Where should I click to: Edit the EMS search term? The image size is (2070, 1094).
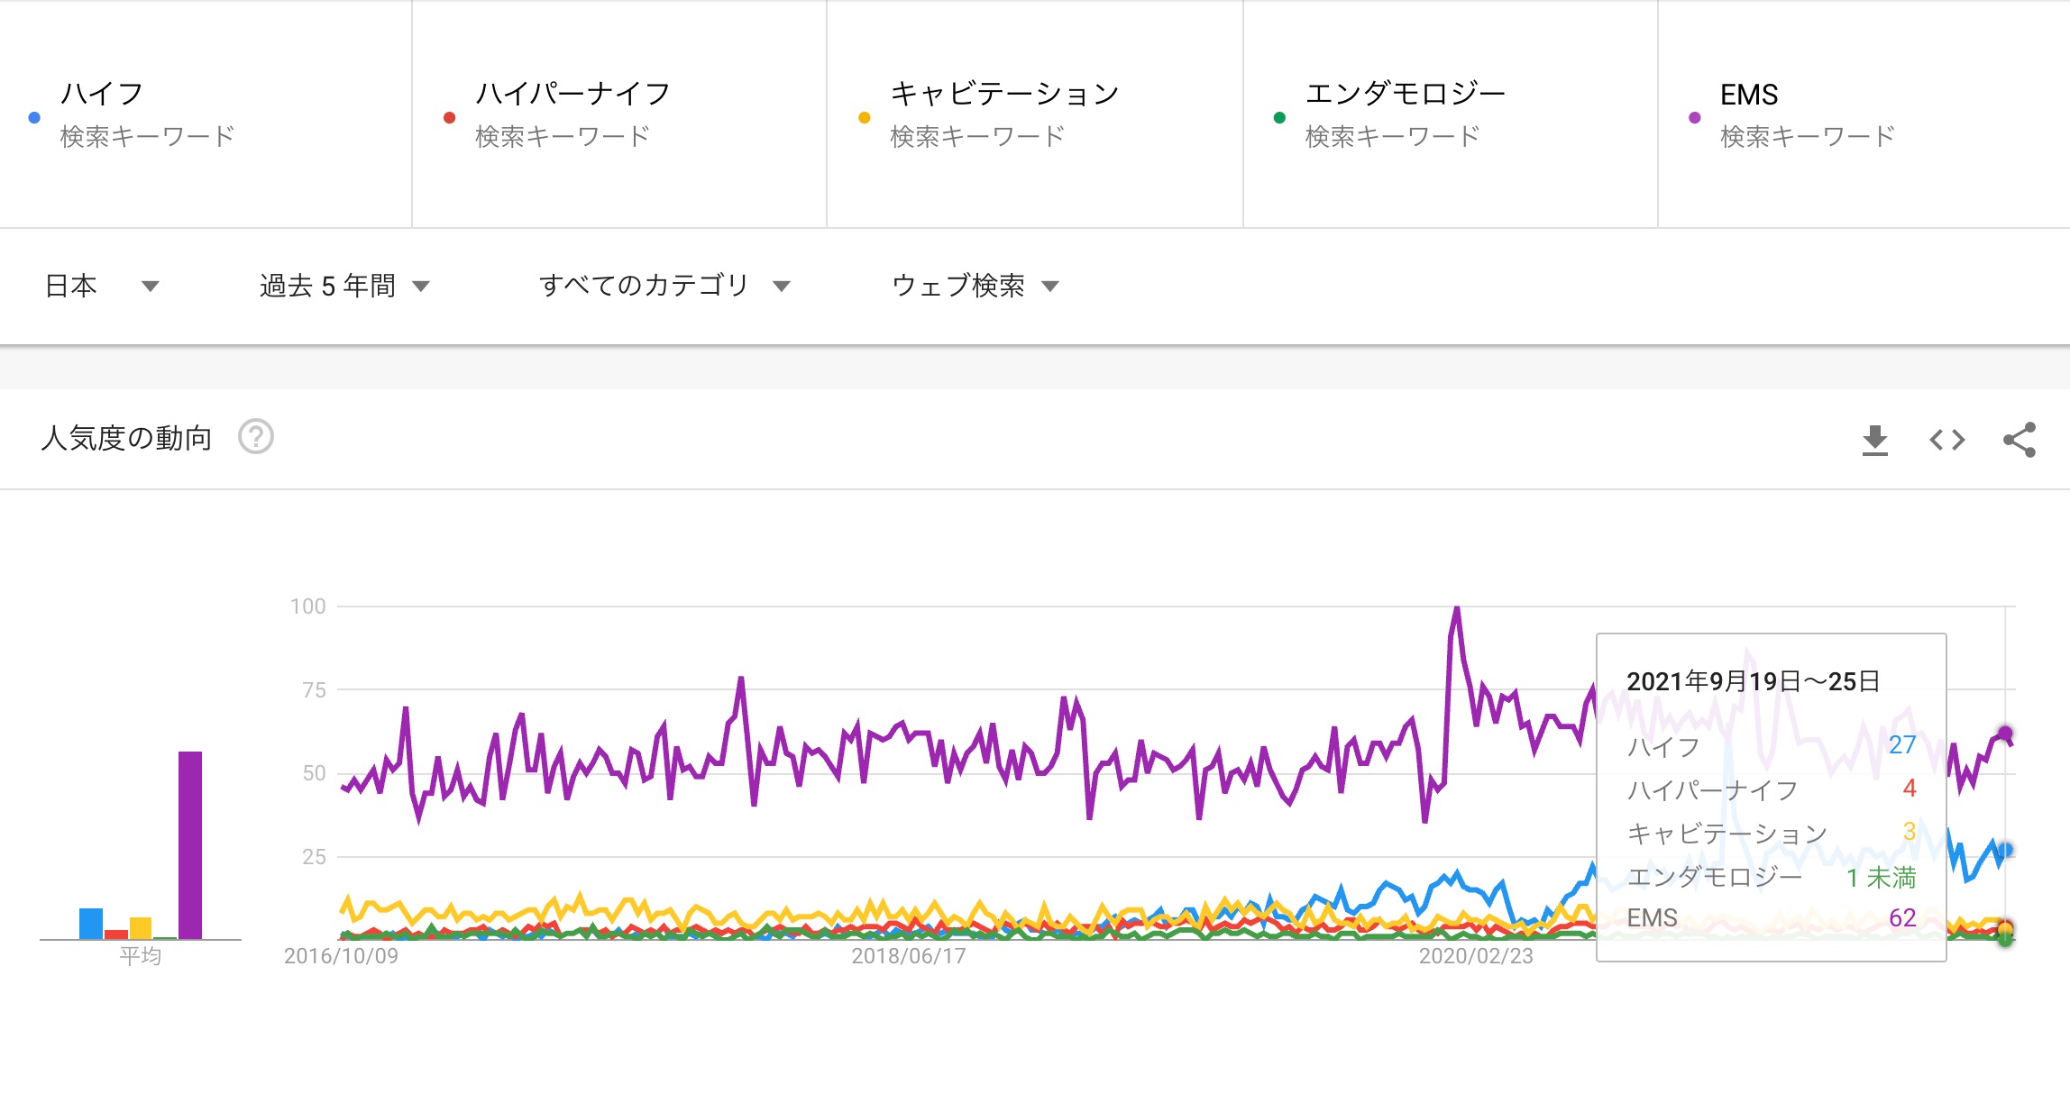(x=1748, y=94)
